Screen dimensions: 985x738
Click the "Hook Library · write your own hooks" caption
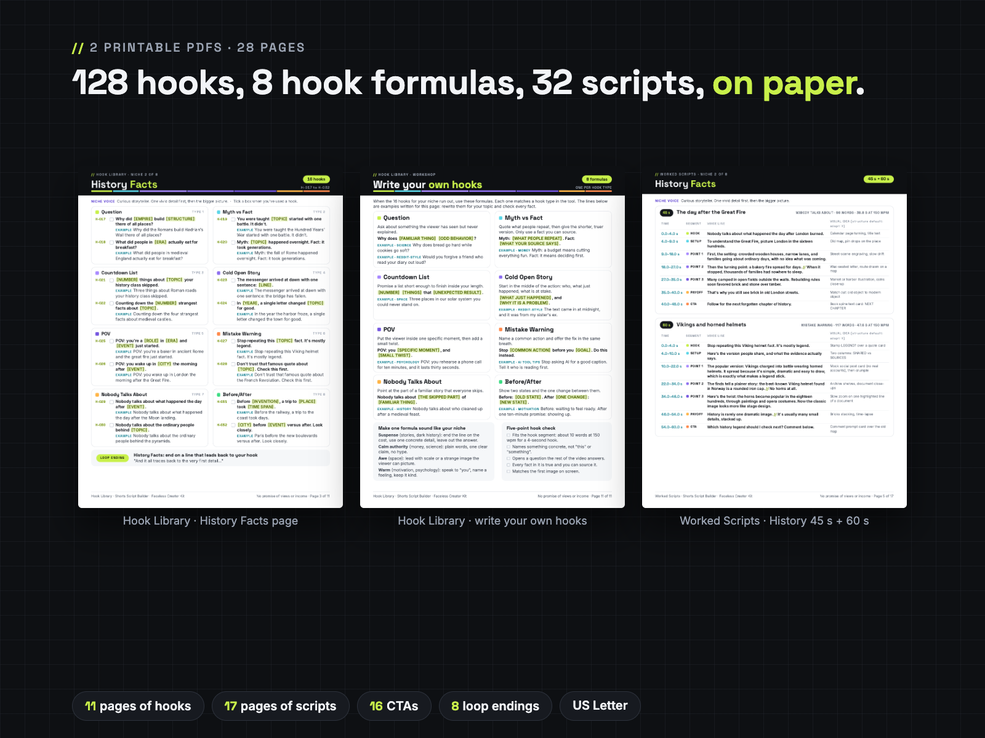click(492, 521)
